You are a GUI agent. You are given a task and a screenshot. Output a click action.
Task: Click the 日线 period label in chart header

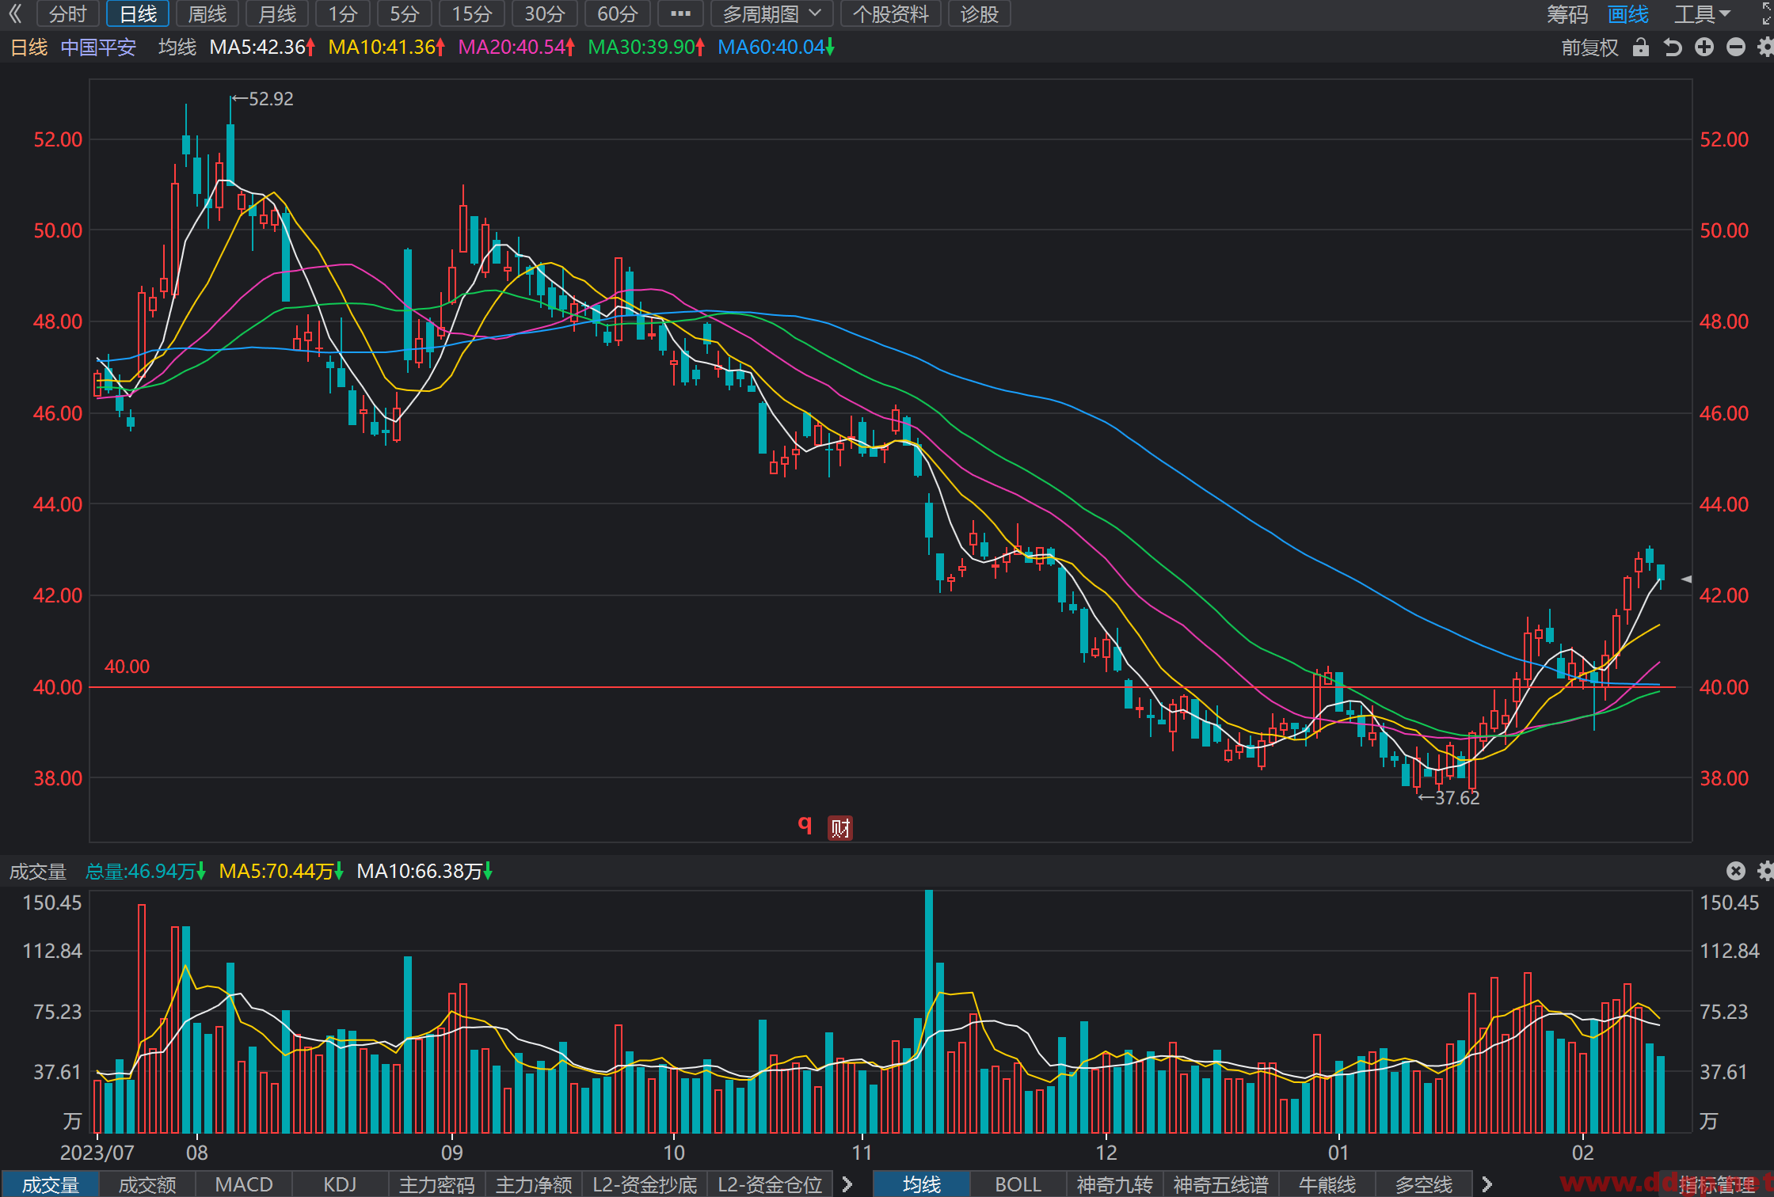point(29,47)
